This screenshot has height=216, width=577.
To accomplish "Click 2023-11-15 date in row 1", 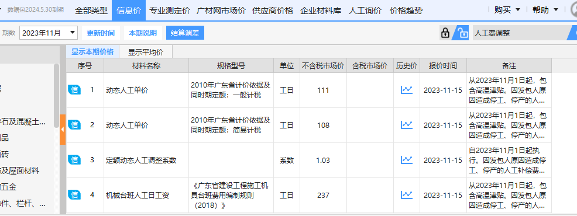I will coord(443,90).
